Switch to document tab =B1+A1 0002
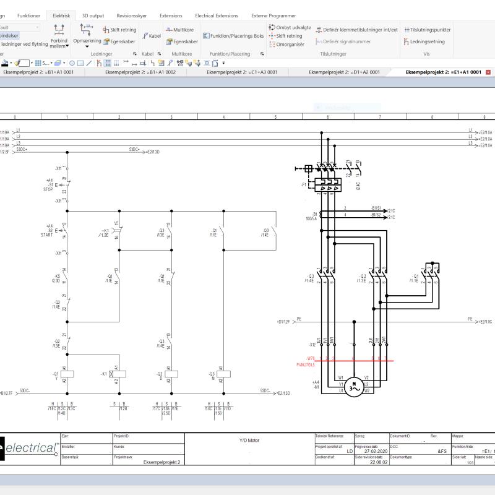 point(140,72)
